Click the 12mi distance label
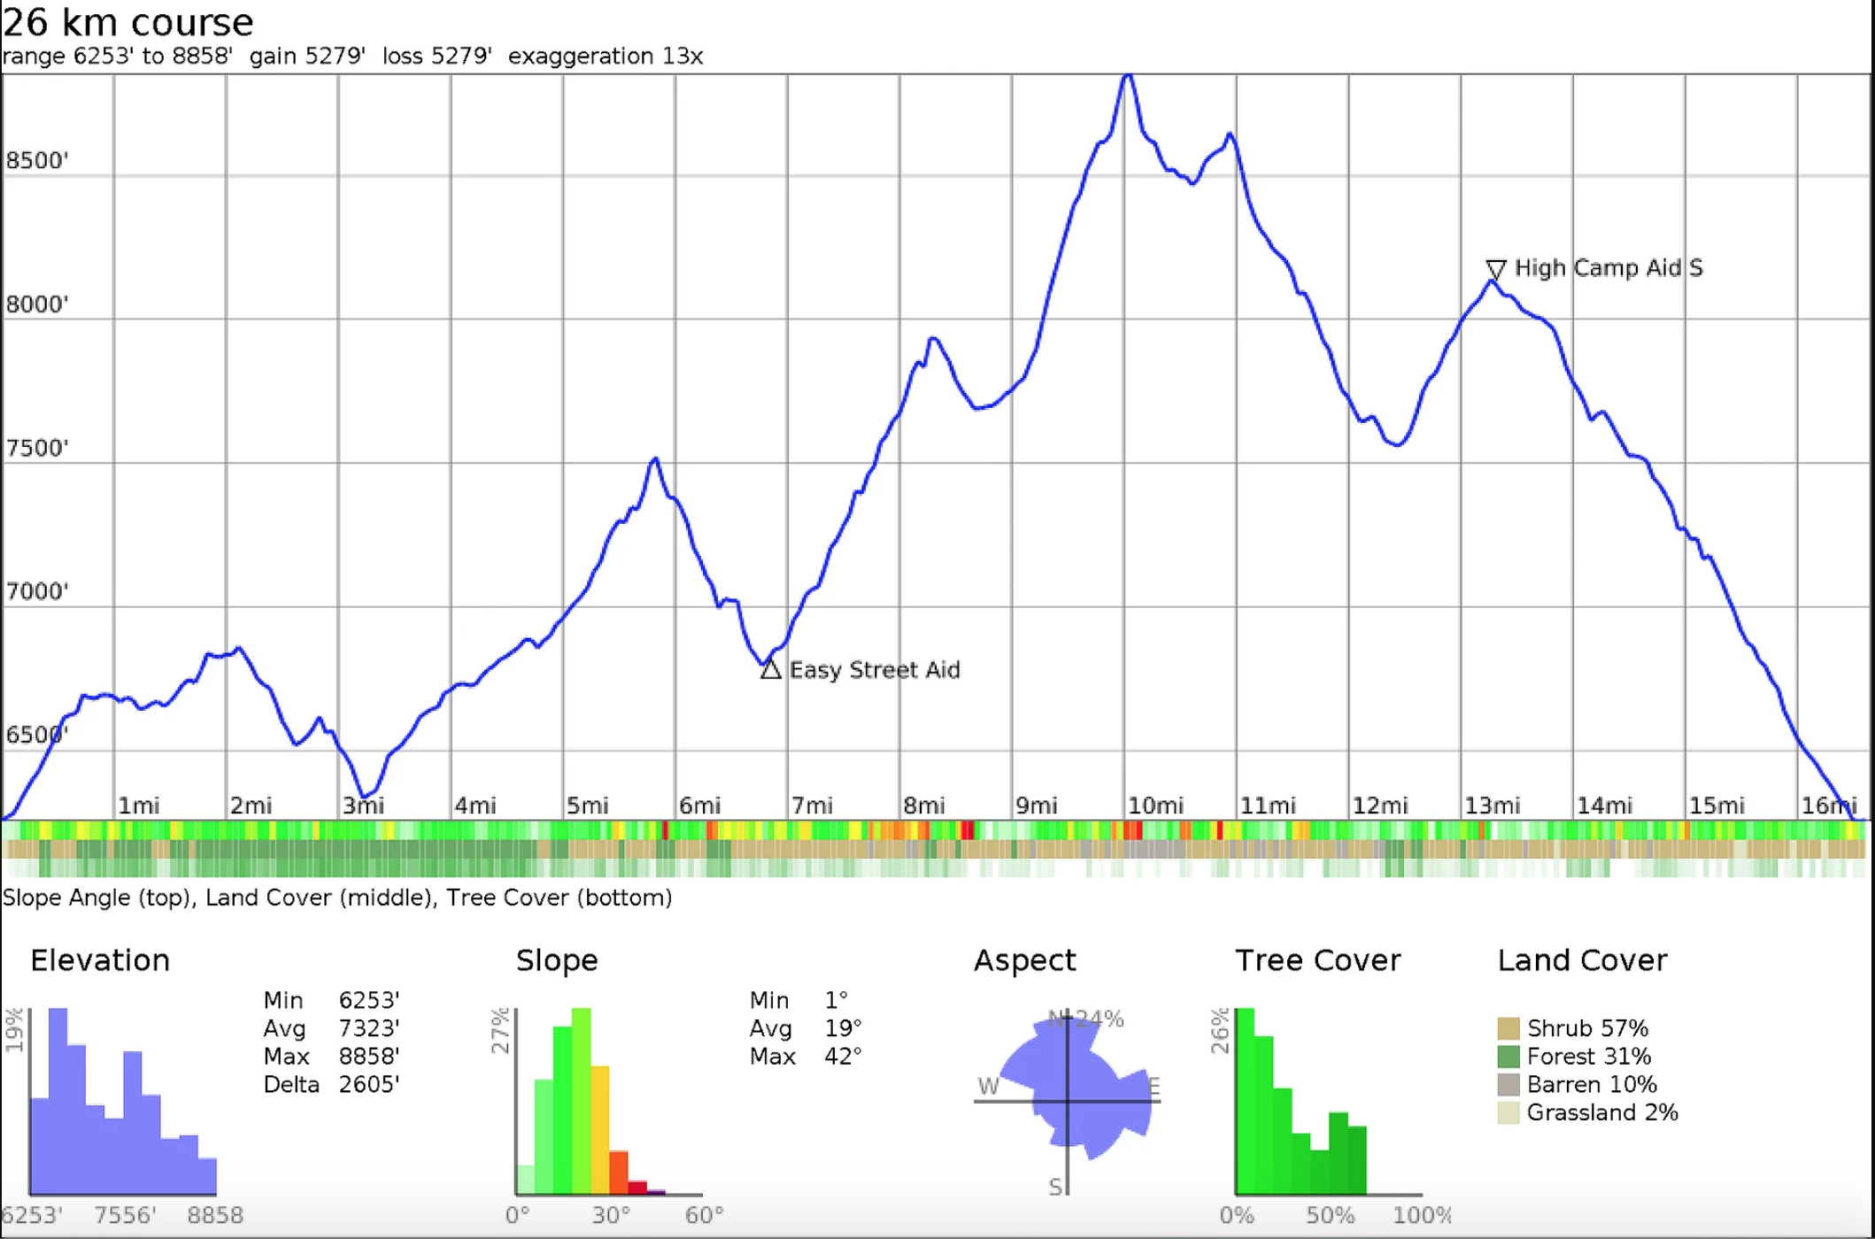 point(1380,806)
